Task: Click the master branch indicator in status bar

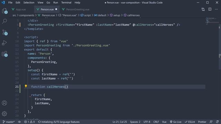Action: [x=9, y=122]
